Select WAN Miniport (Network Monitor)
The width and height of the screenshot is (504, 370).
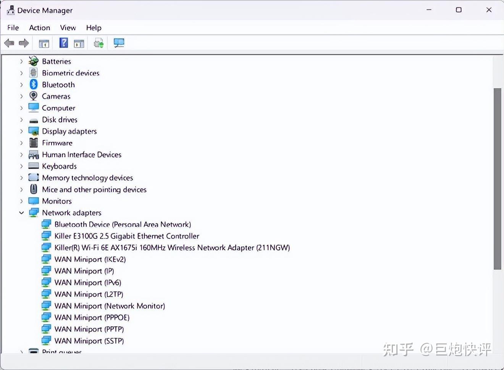point(110,306)
